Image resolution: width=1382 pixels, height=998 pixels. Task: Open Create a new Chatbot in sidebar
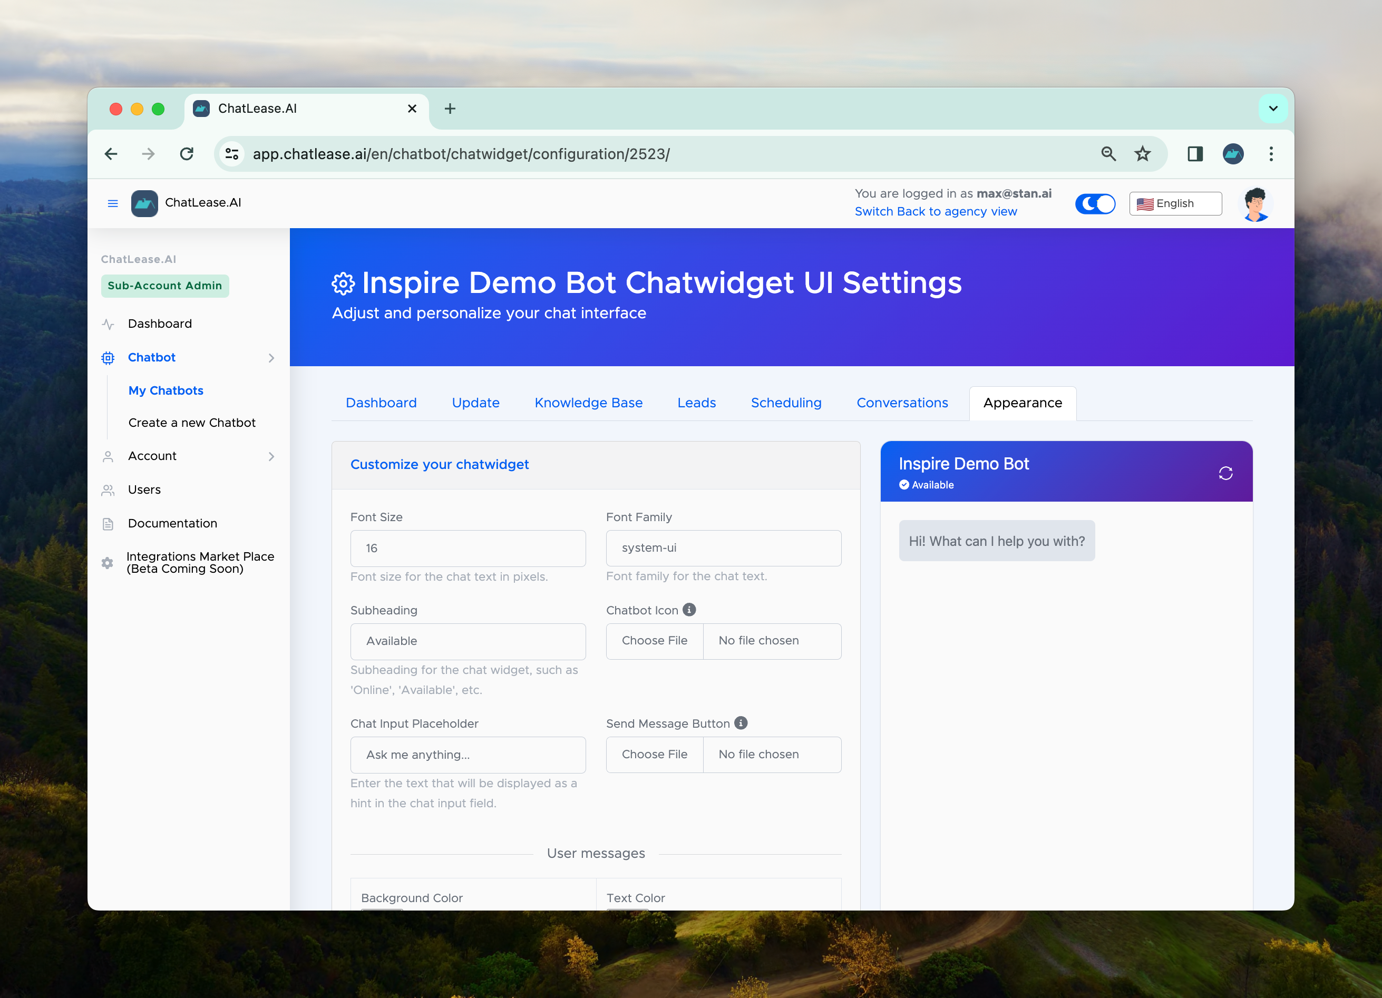click(192, 423)
